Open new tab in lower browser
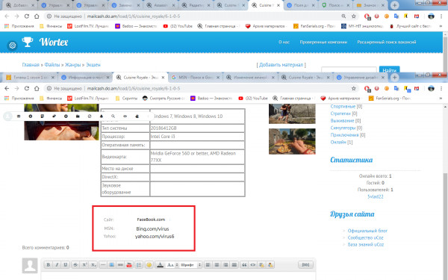The width and height of the screenshot is (448, 280). pos(394,77)
